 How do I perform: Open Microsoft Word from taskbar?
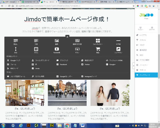pyautogui.click(x=82, y=126)
